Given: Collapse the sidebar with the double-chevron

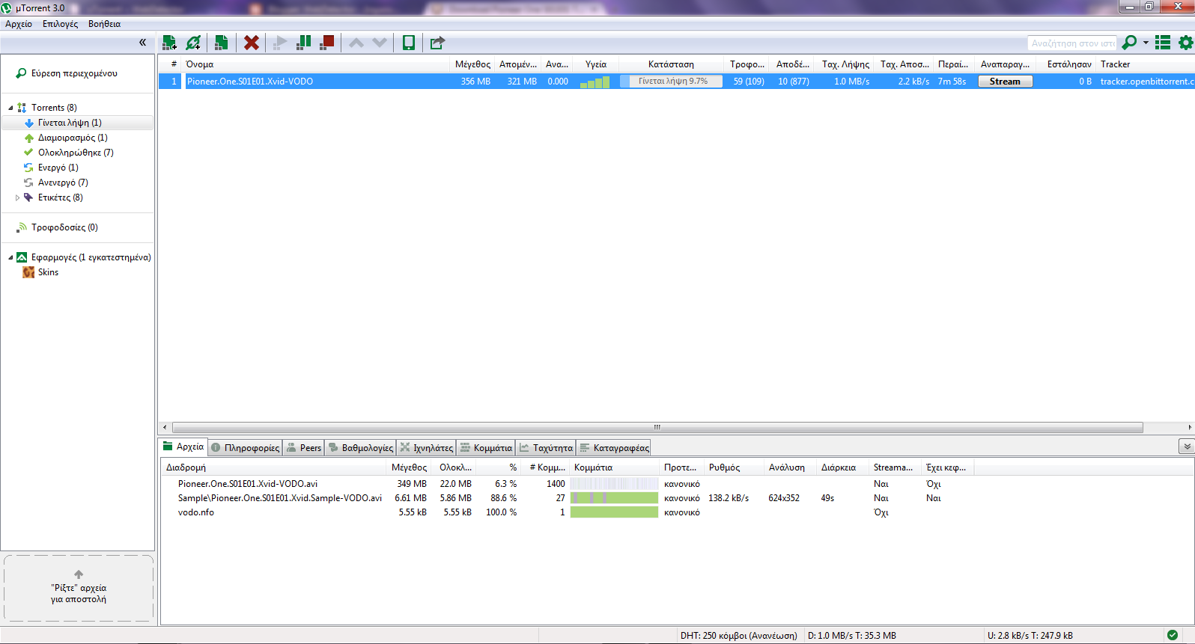Looking at the screenshot, I should click(142, 43).
